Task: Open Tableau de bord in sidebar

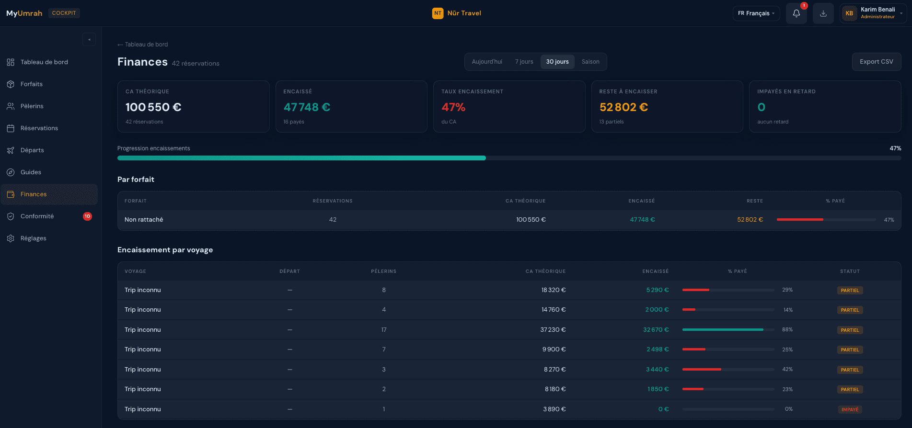Action: [x=44, y=62]
